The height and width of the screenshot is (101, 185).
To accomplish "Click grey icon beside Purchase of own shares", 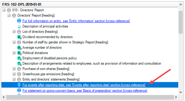I will point(19,69).
